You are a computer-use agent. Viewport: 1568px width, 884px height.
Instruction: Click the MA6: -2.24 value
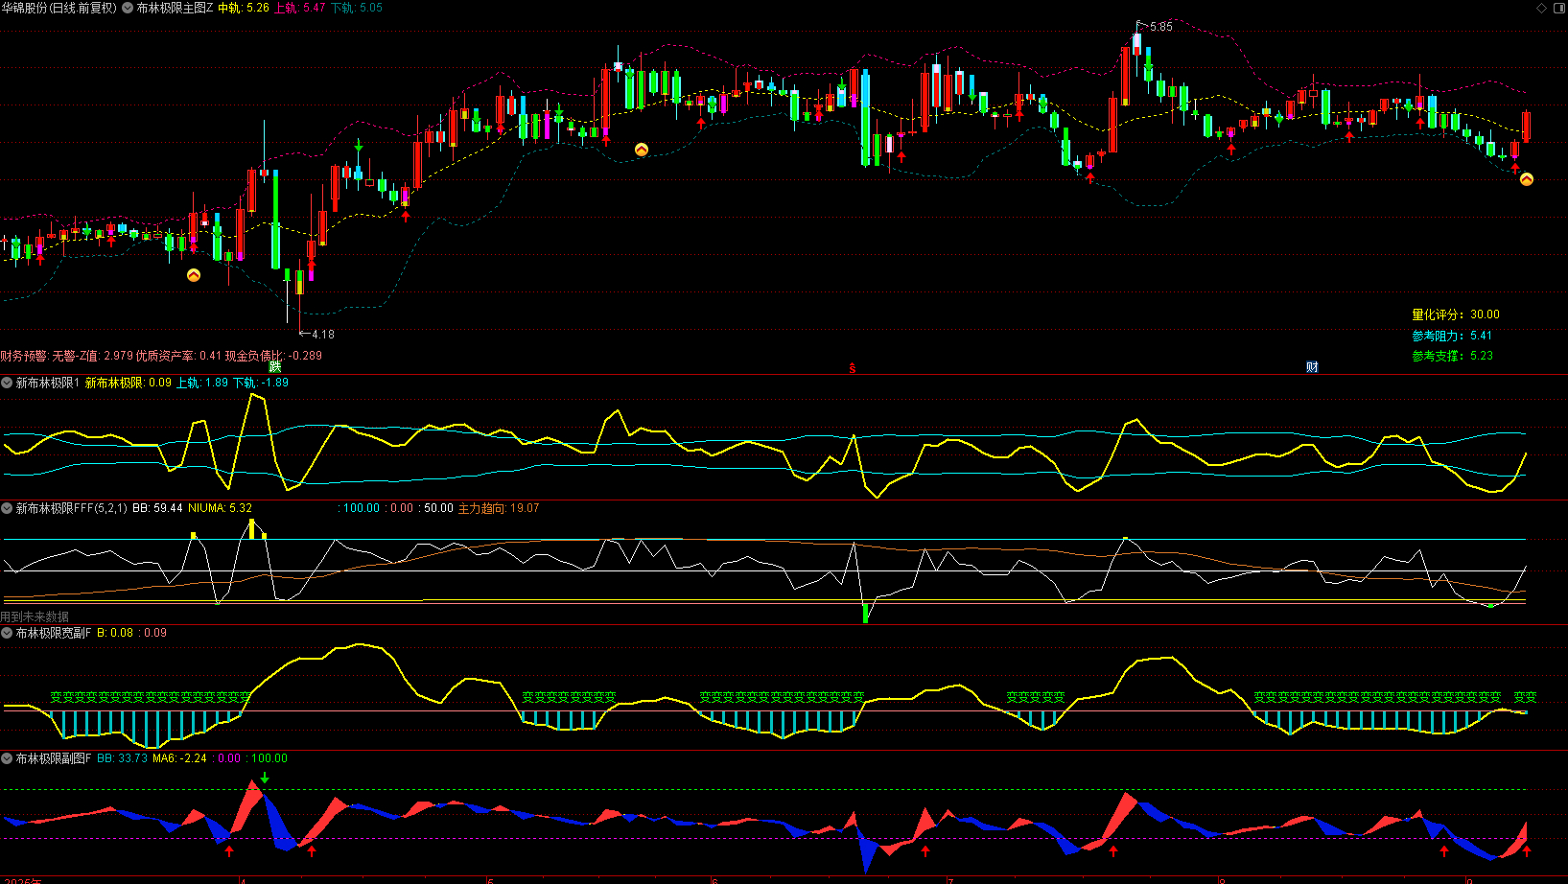point(179,758)
